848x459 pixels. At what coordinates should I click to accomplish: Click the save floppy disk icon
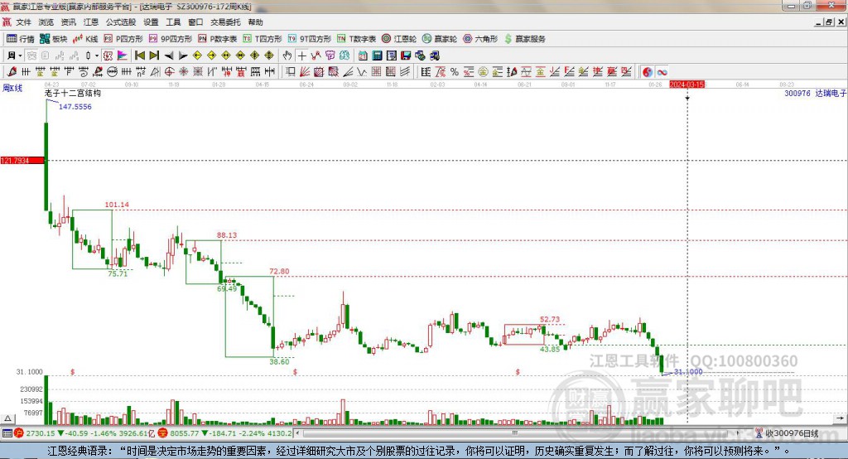point(406,56)
